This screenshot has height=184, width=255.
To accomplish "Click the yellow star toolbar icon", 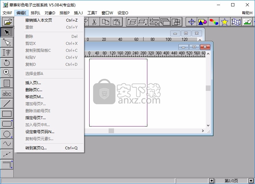I will click(225, 22).
